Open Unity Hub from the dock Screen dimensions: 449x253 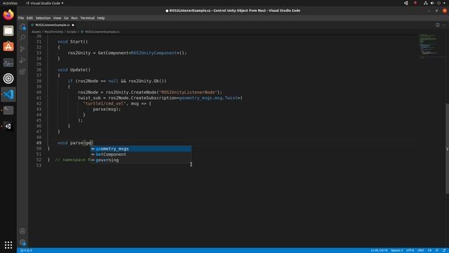point(8,126)
